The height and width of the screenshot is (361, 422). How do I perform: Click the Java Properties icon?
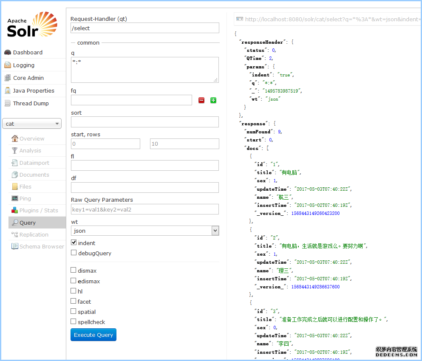[8, 91]
